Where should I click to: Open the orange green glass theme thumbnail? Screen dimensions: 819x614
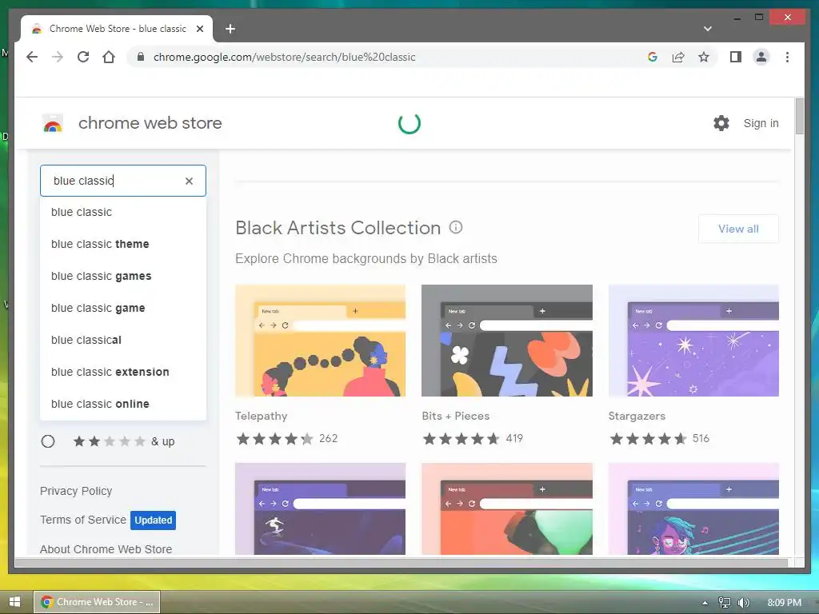pyautogui.click(x=506, y=508)
